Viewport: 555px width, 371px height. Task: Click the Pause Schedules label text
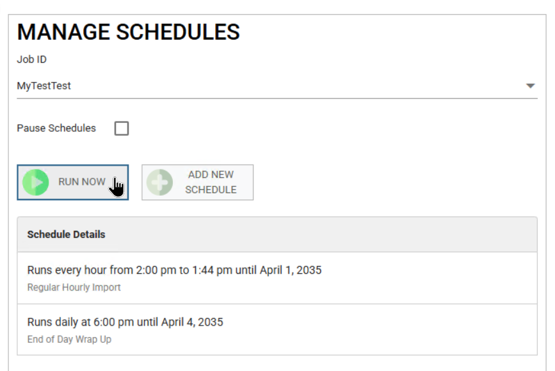coord(56,129)
